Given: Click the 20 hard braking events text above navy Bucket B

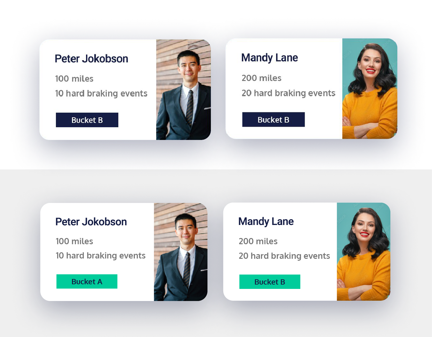Looking at the screenshot, I should point(289,93).
